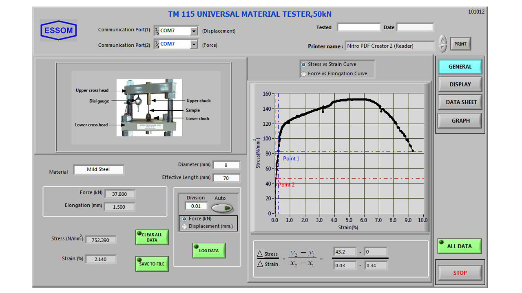Click printer name stepper arrows

[x=442, y=43]
